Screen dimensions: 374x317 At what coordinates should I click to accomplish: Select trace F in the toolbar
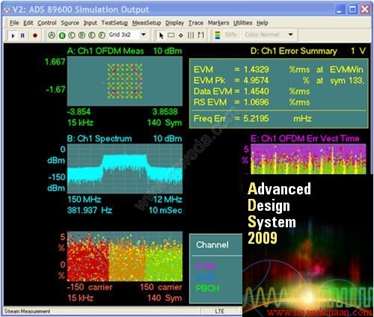[102, 35]
